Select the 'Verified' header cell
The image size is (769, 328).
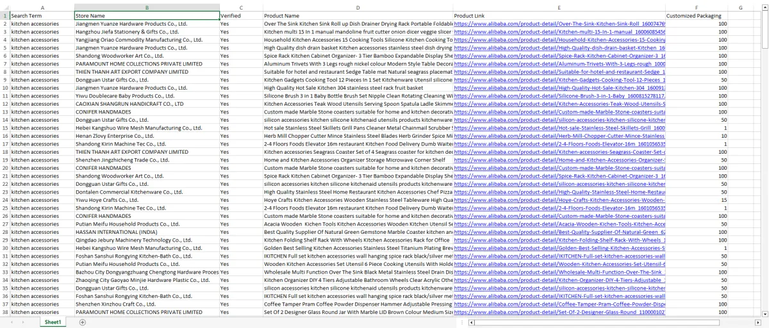[x=240, y=15]
